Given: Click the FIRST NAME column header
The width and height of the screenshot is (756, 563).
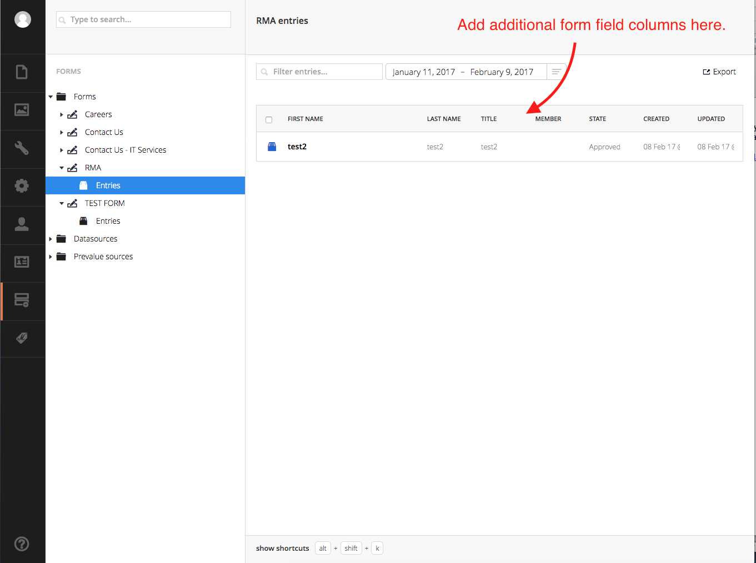Looking at the screenshot, I should [x=306, y=119].
